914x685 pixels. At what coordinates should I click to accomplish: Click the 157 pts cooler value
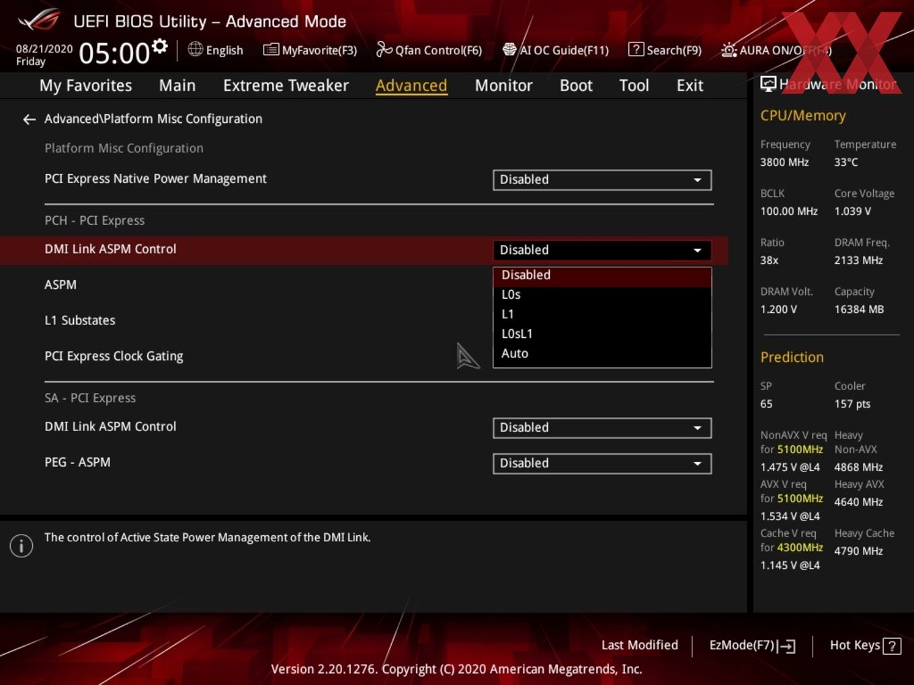[x=852, y=404]
